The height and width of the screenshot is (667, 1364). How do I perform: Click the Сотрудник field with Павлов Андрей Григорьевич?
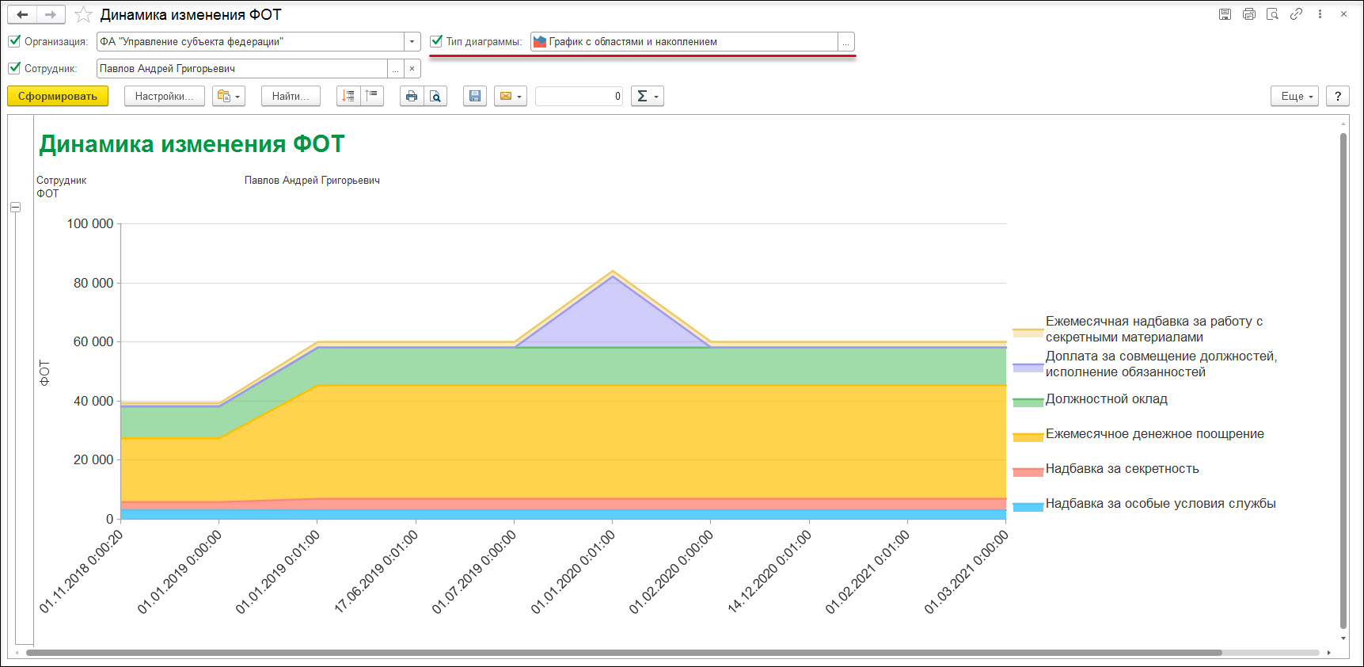pyautogui.click(x=241, y=69)
